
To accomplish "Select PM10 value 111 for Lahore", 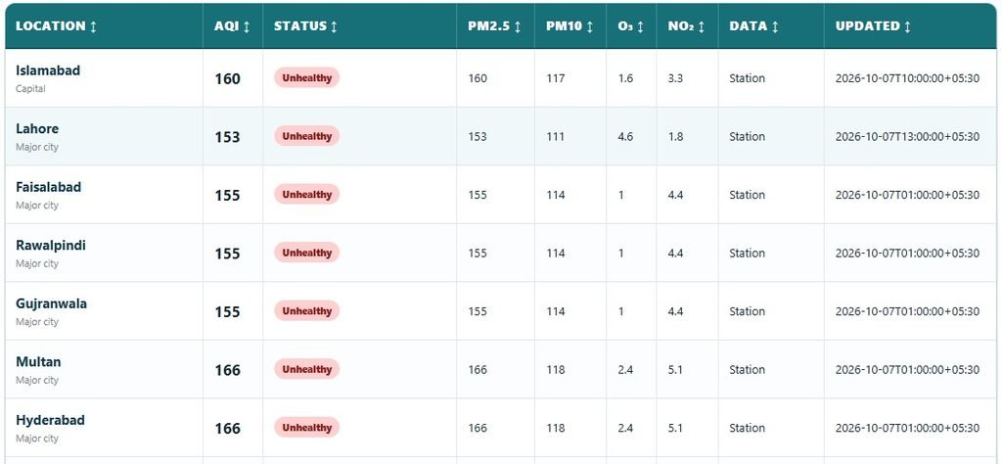I will (x=556, y=137).
